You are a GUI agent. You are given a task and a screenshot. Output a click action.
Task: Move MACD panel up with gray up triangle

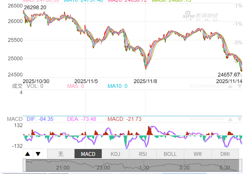(230, 119)
